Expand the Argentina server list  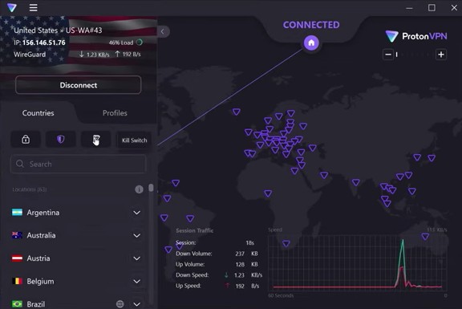tap(136, 213)
